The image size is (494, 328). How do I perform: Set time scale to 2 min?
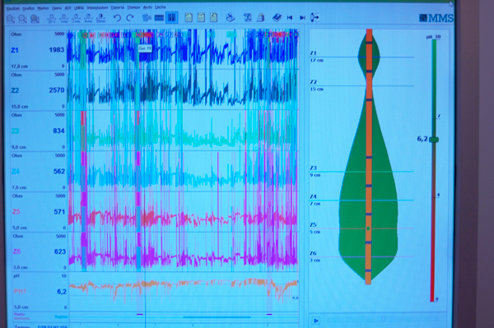76,18
